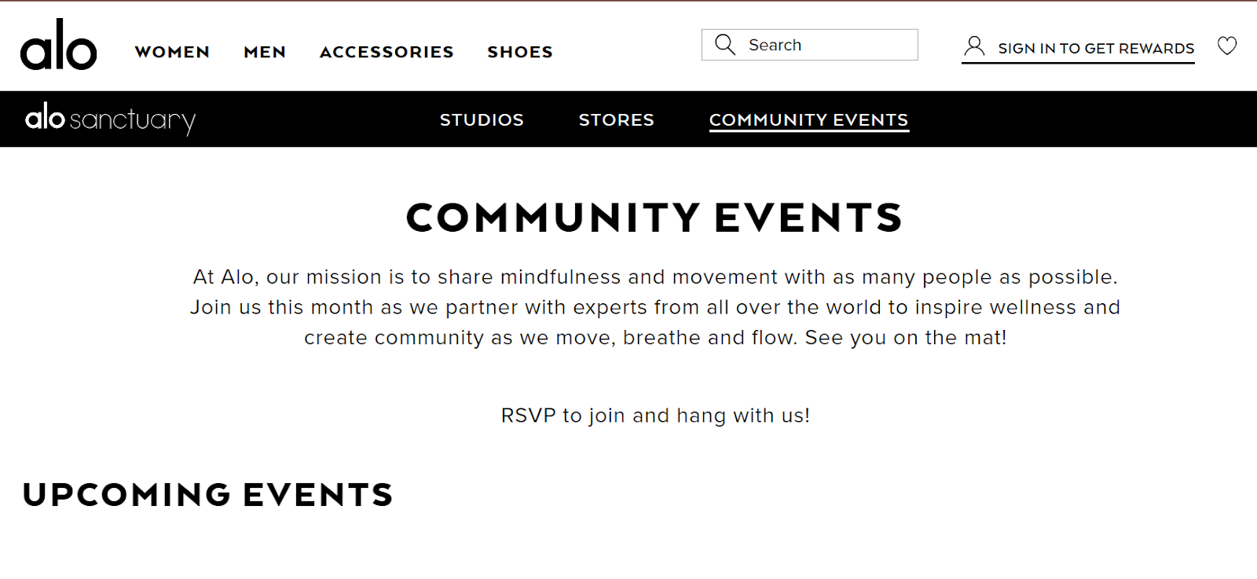Click the "See you on the mat!" sentence
This screenshot has width=1257, height=579.
[905, 338]
